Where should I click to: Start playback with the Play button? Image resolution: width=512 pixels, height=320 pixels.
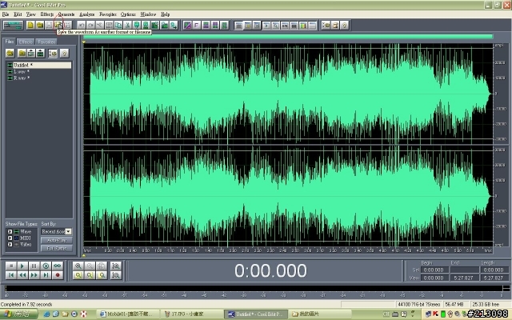[x=22, y=266]
